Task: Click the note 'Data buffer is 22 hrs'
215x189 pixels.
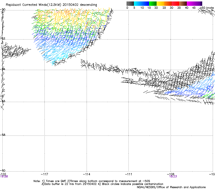Action: click(58, 184)
